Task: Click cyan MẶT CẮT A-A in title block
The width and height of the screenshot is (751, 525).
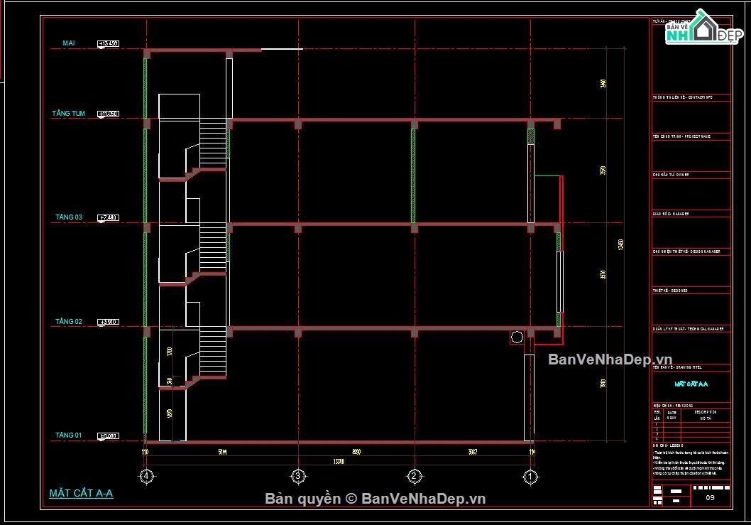Action: point(691,384)
